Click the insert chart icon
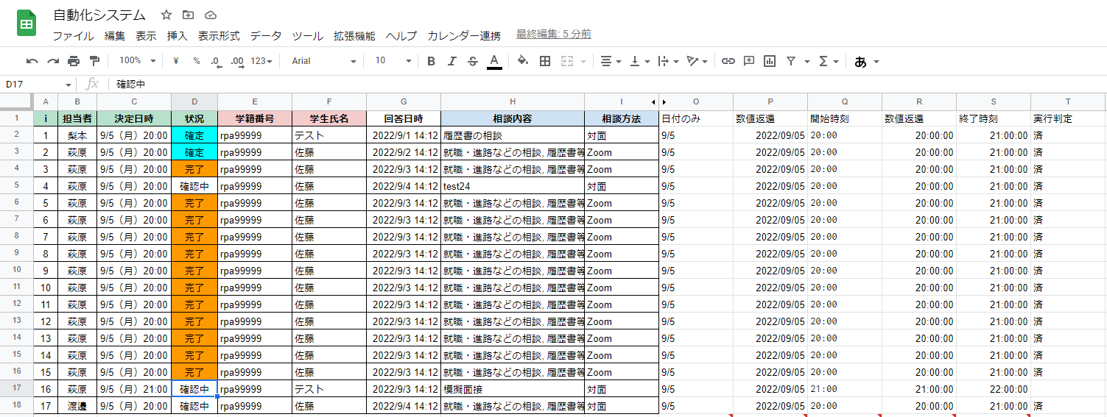The height and width of the screenshot is (417, 1107). (770, 61)
